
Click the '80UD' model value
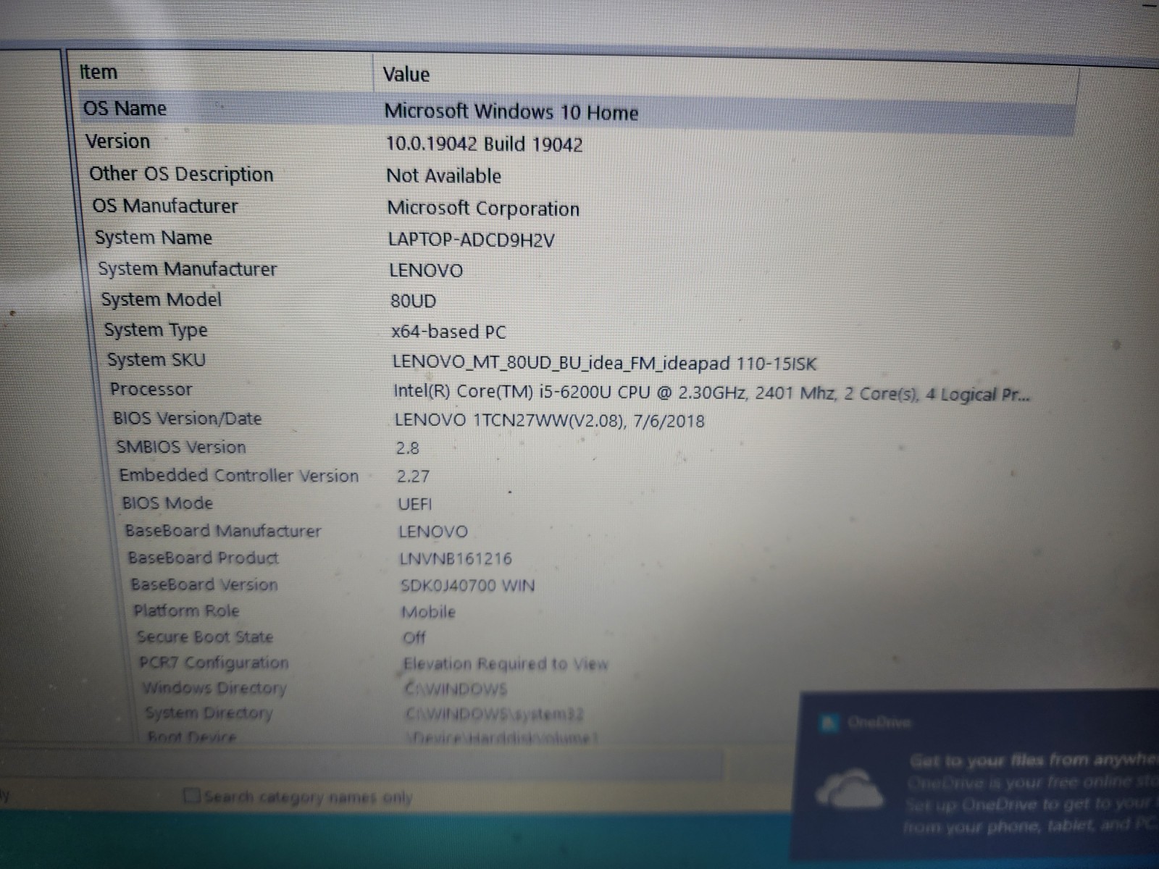tap(413, 301)
